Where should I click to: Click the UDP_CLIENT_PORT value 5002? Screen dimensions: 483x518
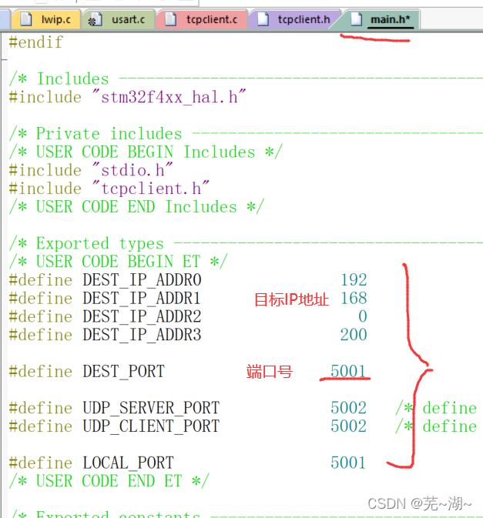point(348,426)
